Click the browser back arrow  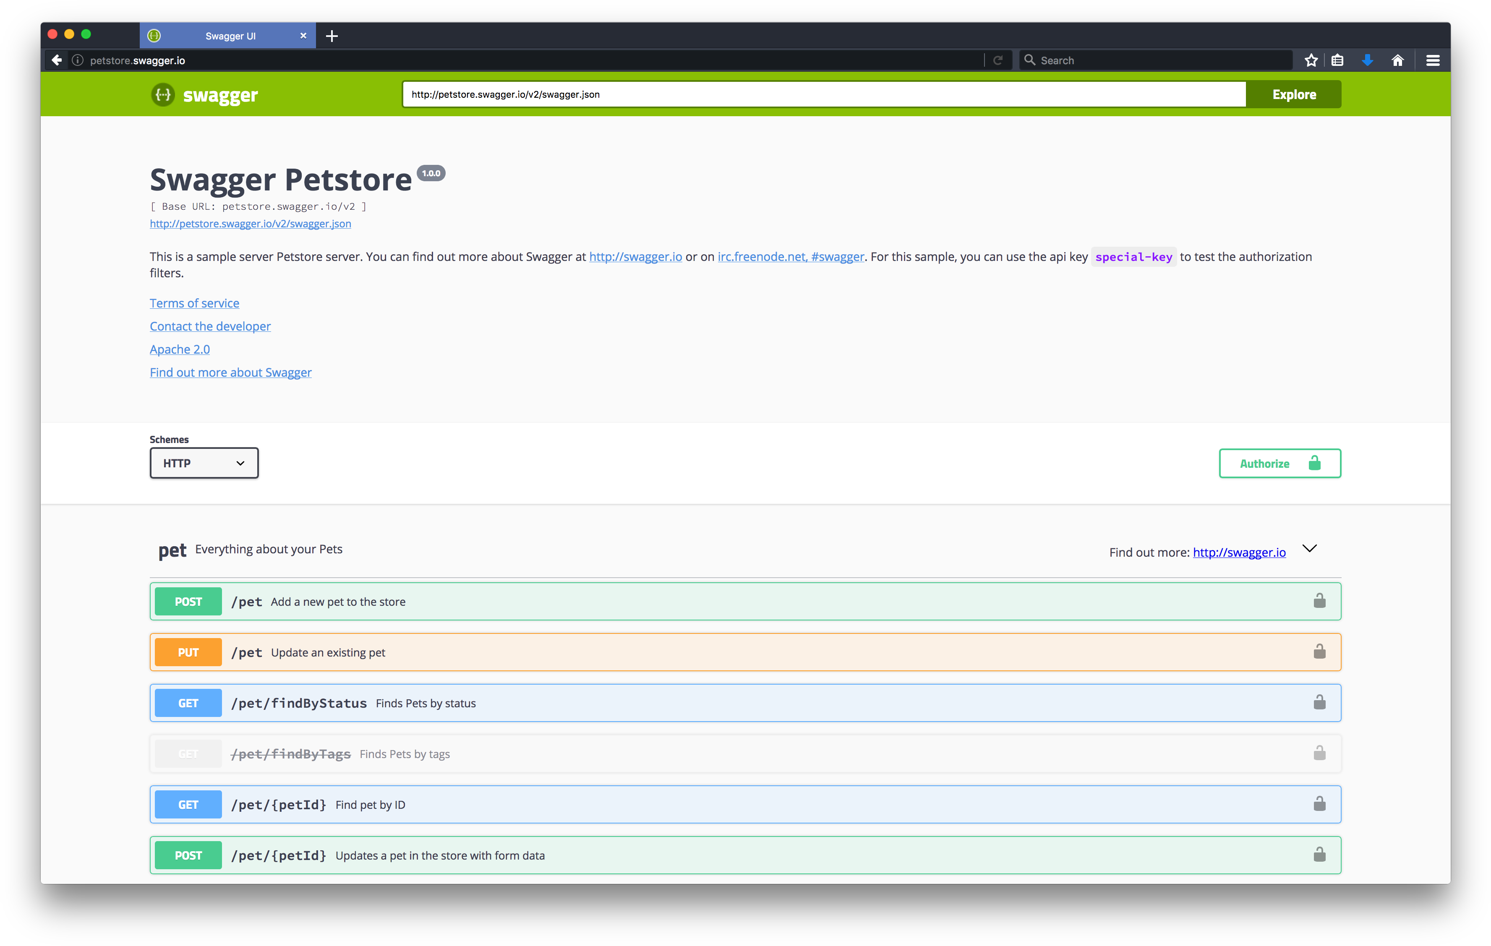pos(56,60)
